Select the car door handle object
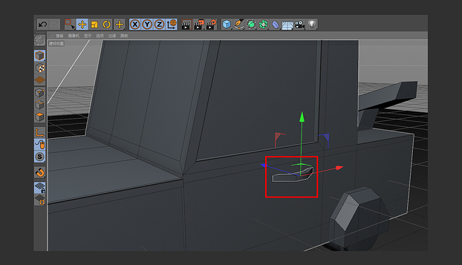Viewport: 462px width, 265px height. pyautogui.click(x=292, y=175)
